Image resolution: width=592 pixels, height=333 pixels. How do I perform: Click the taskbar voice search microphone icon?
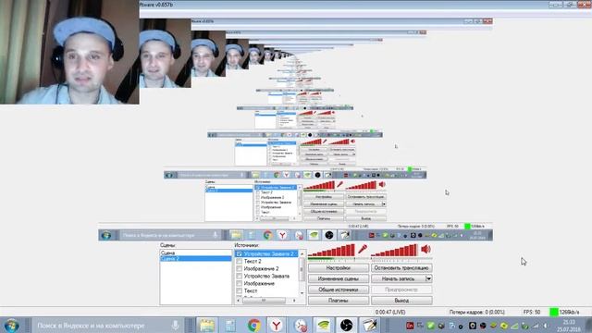coord(175,325)
